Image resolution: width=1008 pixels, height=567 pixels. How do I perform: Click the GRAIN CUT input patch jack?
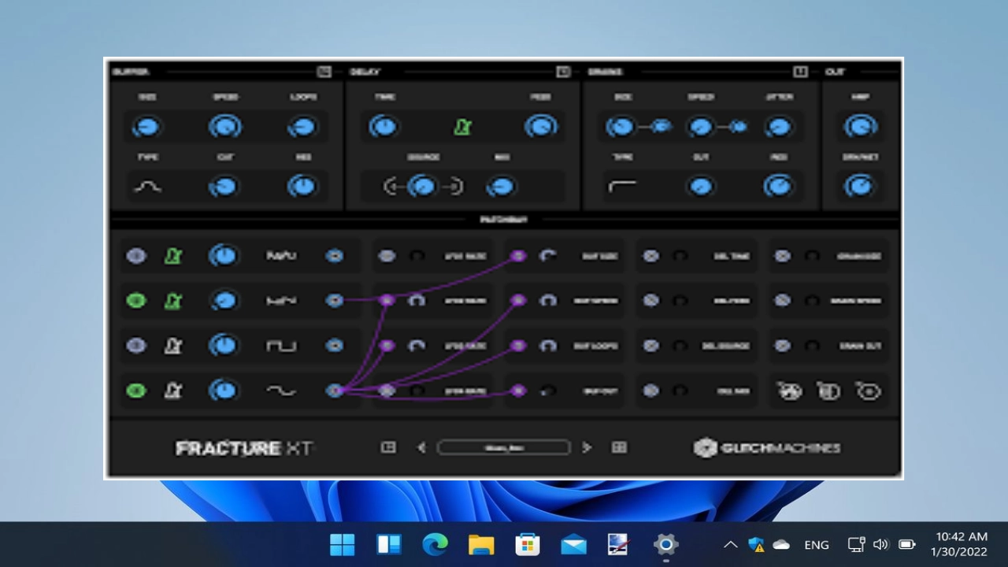[x=782, y=345]
